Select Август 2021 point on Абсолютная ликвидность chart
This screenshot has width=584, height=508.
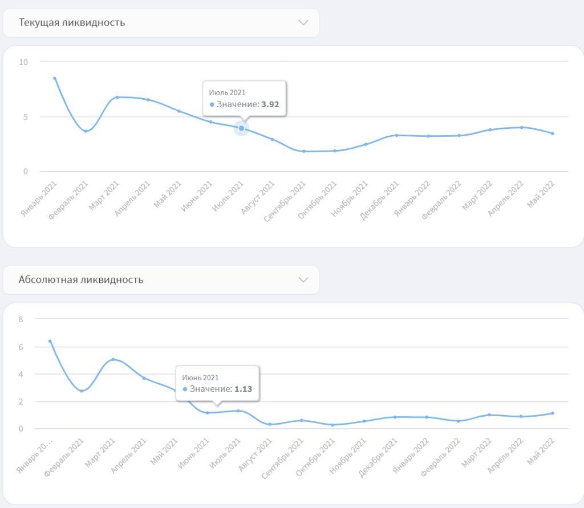[x=270, y=424]
